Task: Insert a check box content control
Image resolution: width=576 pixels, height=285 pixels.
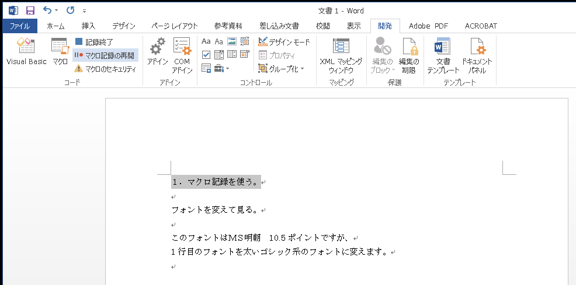Action: click(206, 55)
